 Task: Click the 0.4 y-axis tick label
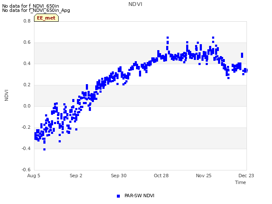pos(27,63)
